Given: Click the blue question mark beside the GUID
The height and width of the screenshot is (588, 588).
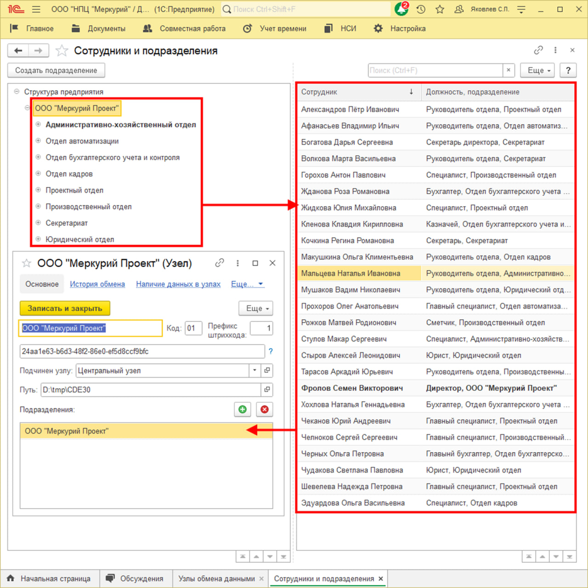Looking at the screenshot, I should click(271, 351).
